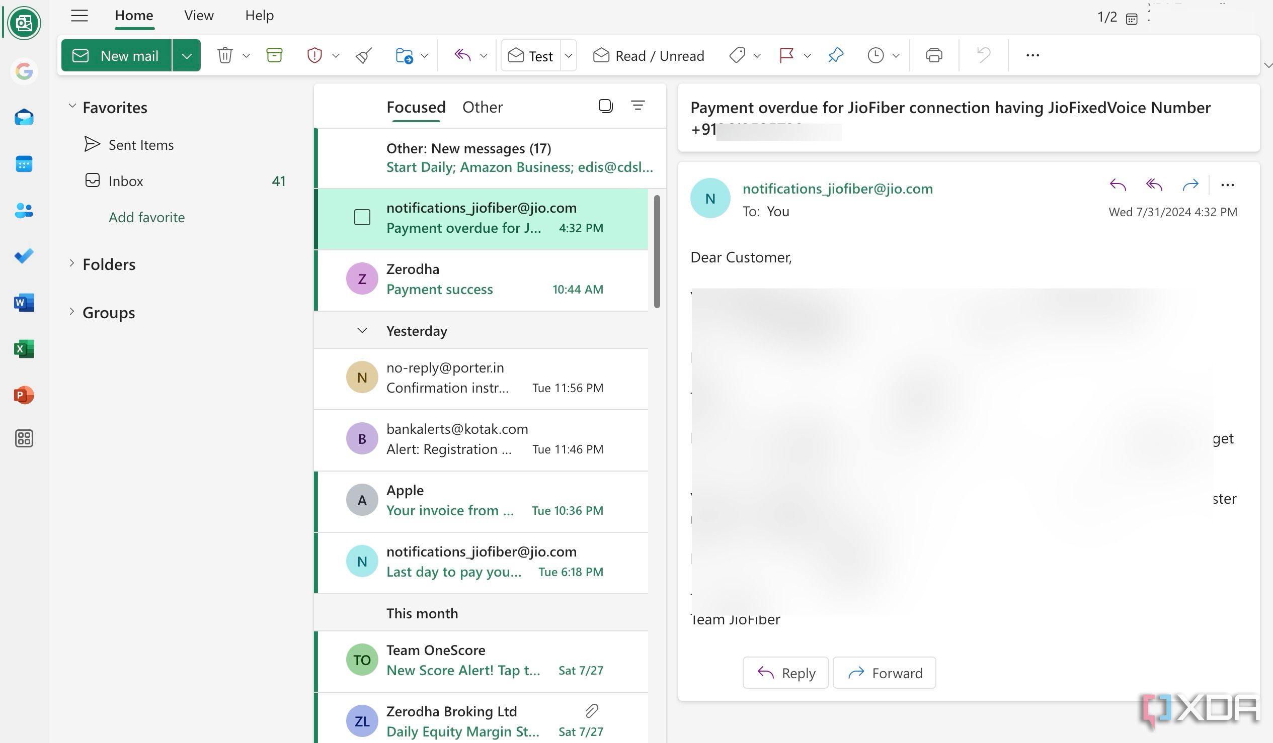
Task: Toggle email selection checkbox for JioFiber notification
Action: [361, 216]
